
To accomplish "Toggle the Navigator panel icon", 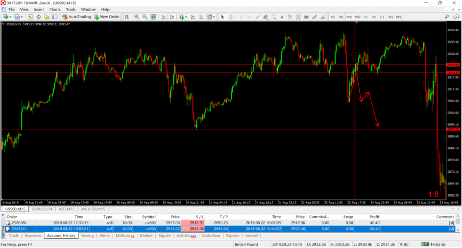I will (x=47, y=17).
